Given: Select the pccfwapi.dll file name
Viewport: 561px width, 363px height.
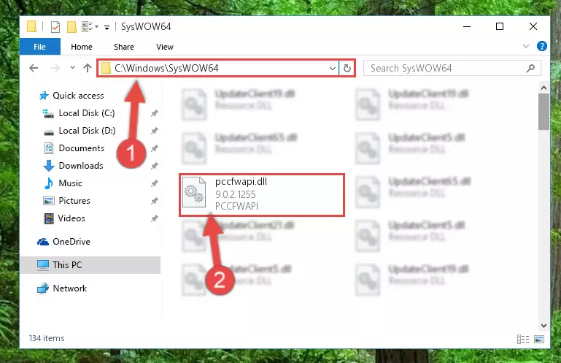Looking at the screenshot, I should (241, 182).
